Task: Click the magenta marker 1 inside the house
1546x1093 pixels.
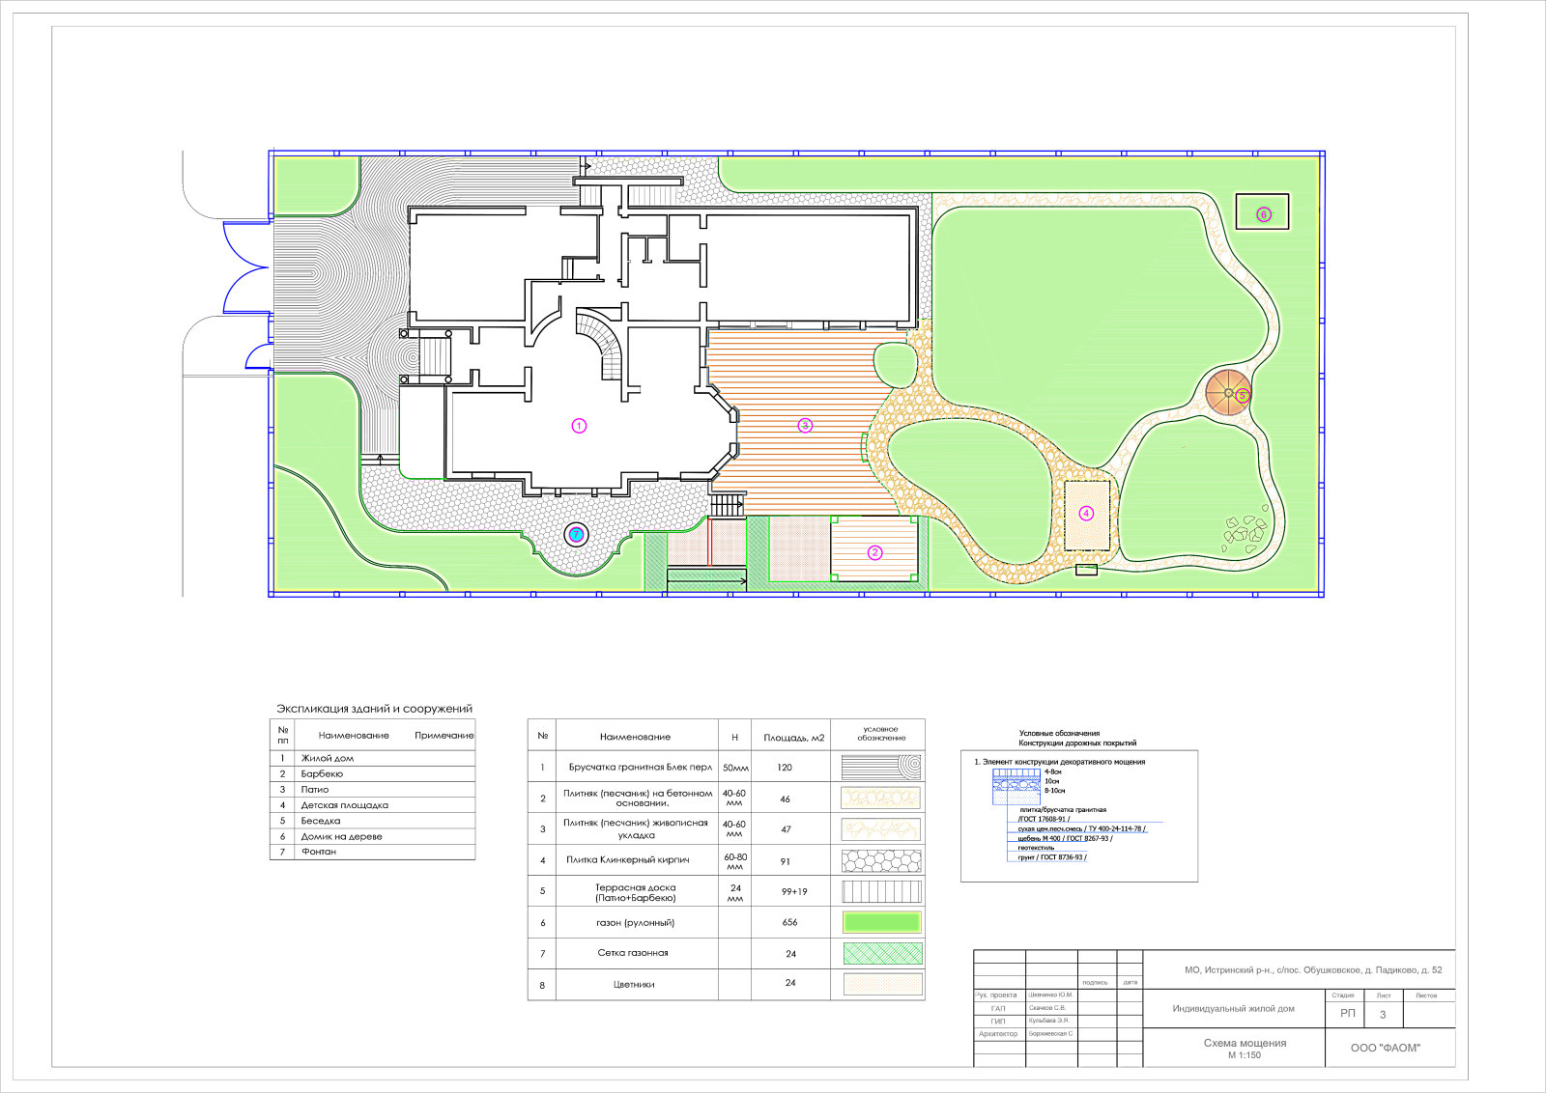Action: pos(579,426)
